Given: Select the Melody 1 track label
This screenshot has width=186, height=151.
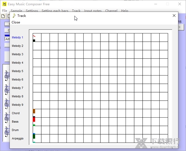Looking at the screenshot, I should point(17,37).
